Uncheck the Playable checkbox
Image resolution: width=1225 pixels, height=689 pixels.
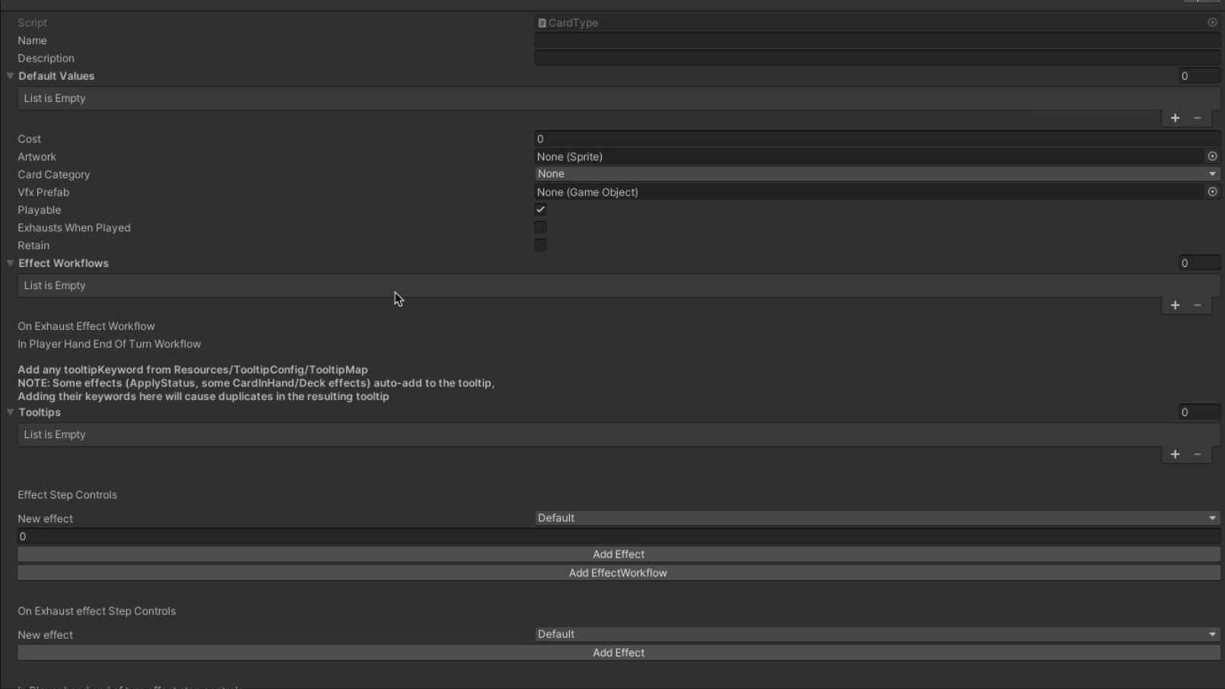pyautogui.click(x=540, y=210)
